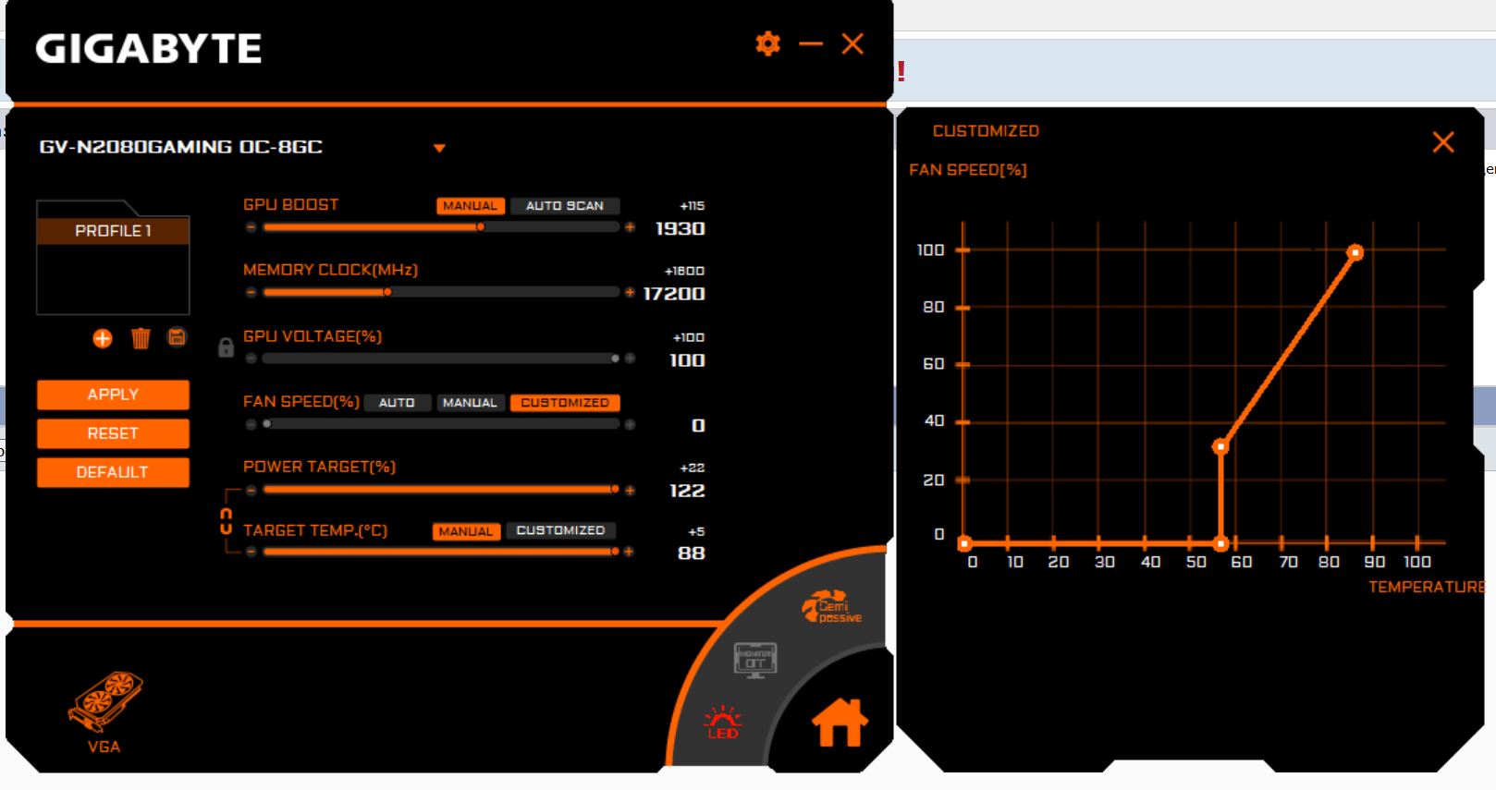
Task: Increase Memory Clock with plus icon
Action: coord(630,292)
